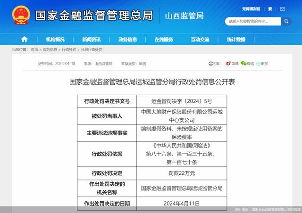The width and height of the screenshot is (302, 213).
Task: Click the 山西监管局 header title
Action: 185,16
